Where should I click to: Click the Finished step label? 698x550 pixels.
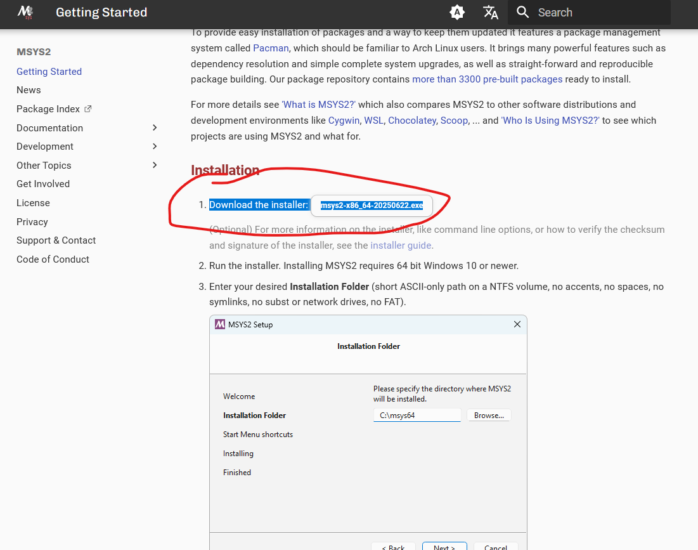pos(237,473)
